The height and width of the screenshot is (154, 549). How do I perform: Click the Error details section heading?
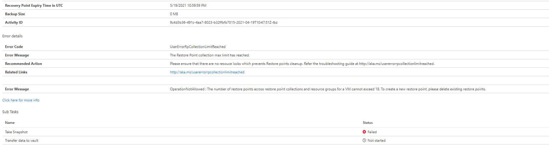[x=12, y=36]
